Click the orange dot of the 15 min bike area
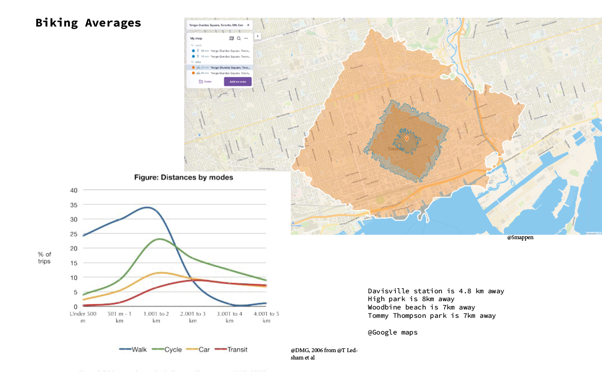Viewport: 602px width, 389px height. tap(193, 67)
